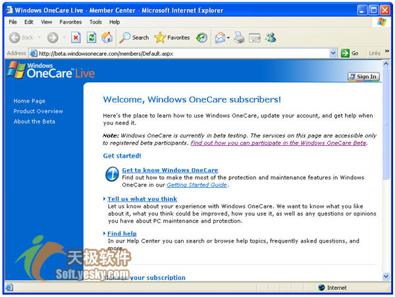Open the Tools menu
The height and width of the screenshot is (297, 395).
pos(95,22)
